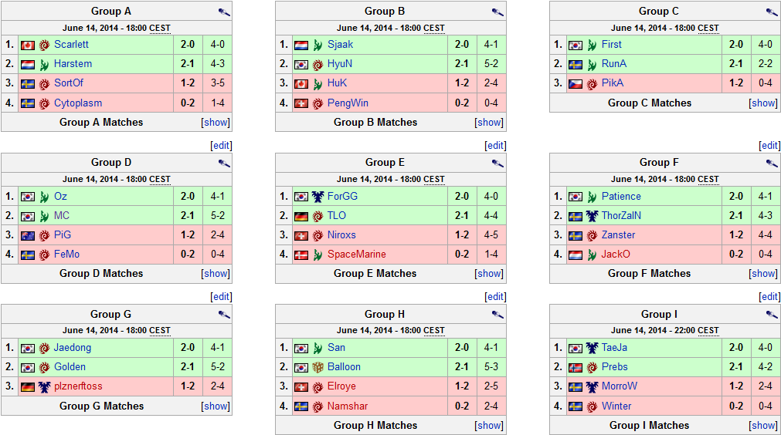Click the Zerg race icon beside Scarlett
781x435 pixels.
pyautogui.click(x=44, y=45)
